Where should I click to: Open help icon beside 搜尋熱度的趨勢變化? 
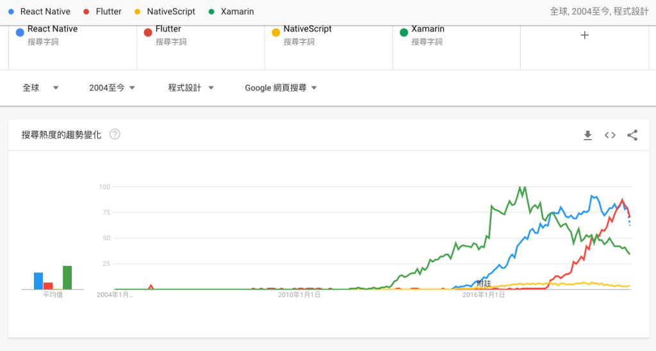(115, 135)
